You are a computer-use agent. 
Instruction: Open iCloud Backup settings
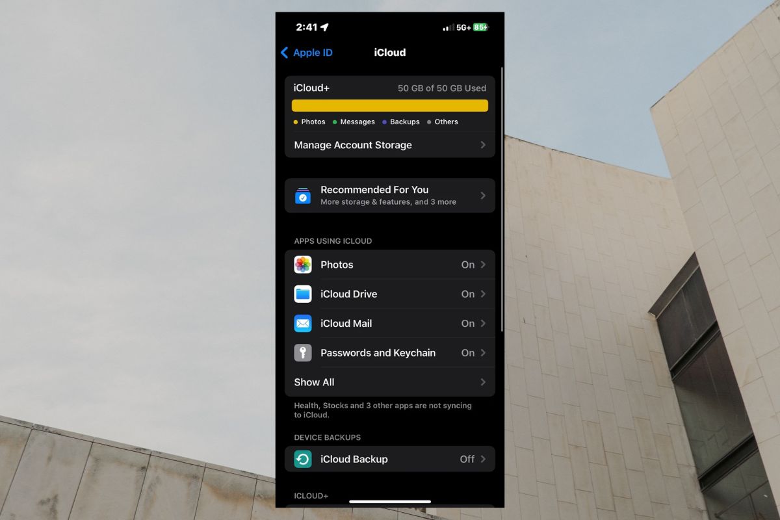(x=390, y=459)
